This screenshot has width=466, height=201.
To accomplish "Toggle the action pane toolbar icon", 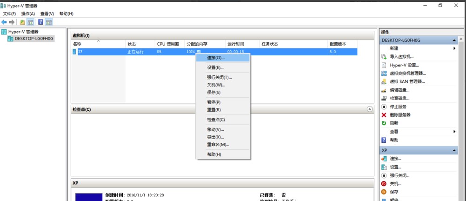I will 49,22.
